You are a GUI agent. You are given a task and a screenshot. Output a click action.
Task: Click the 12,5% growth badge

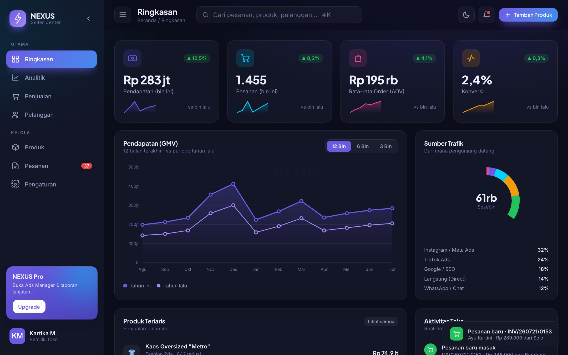pos(197,58)
